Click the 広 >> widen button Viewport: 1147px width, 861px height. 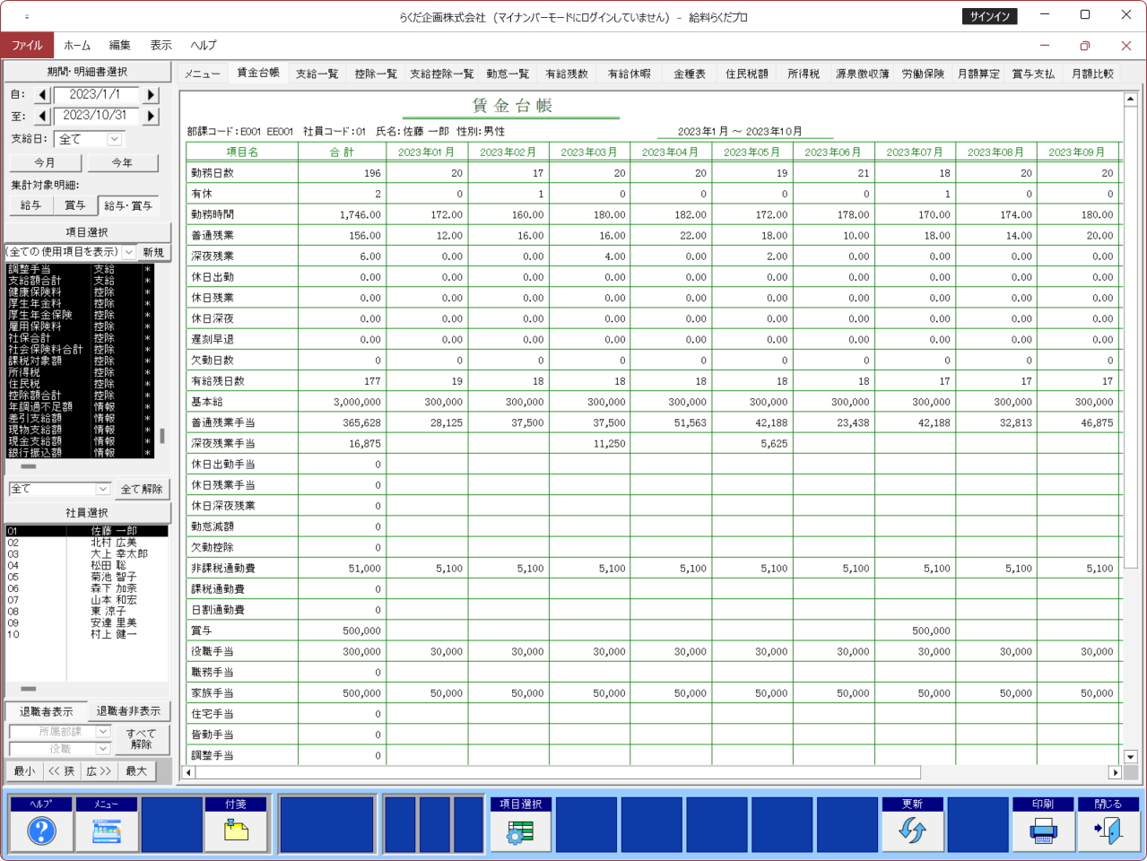[99, 771]
